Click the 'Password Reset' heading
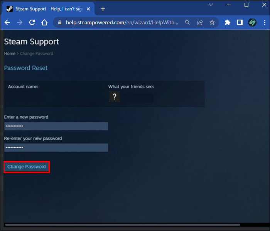The height and width of the screenshot is (231, 270). [x=26, y=68]
